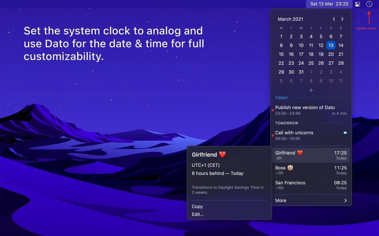Click the 23:30–23:45 event time
379x236 pixels.
point(288,113)
